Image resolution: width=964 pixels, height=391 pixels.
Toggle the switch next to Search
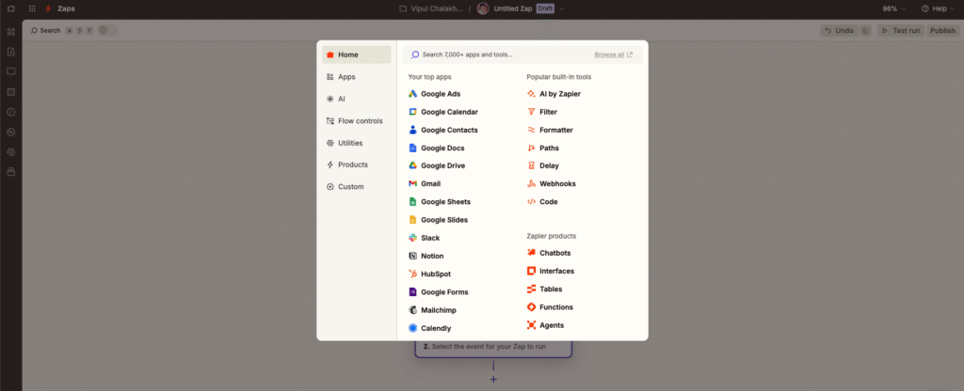click(x=107, y=30)
